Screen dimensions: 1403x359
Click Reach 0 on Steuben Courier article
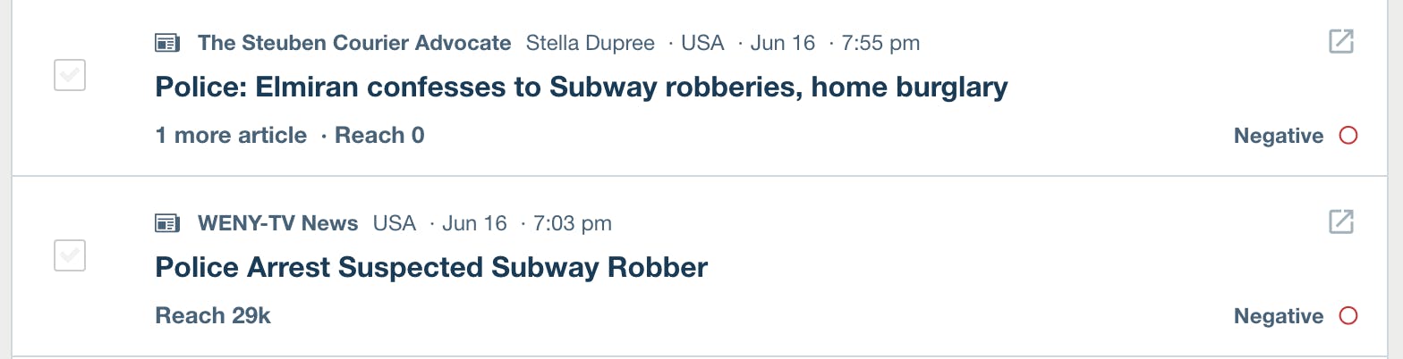[379, 136]
